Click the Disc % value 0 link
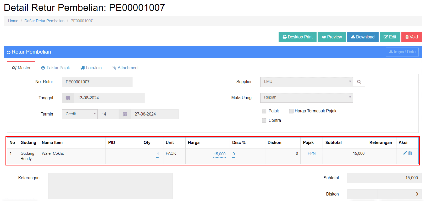This screenshot has width=426, height=201. [x=234, y=154]
